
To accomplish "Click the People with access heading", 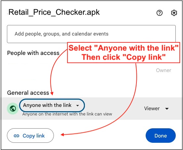I will tap(33, 53).
